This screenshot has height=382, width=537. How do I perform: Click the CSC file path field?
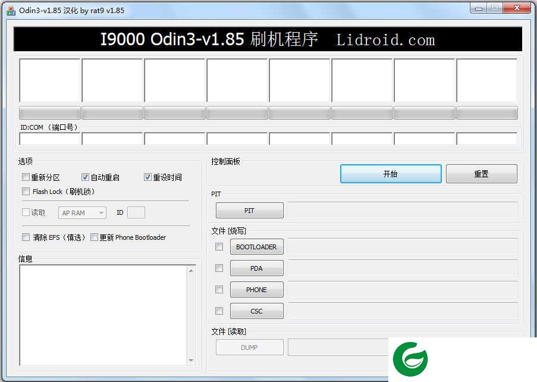(x=403, y=311)
